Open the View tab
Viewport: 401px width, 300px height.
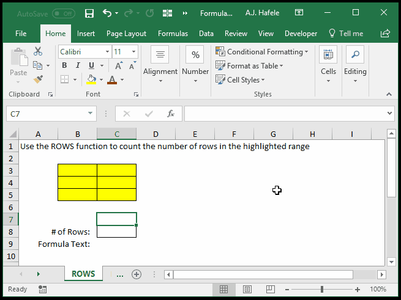pyautogui.click(x=266, y=34)
